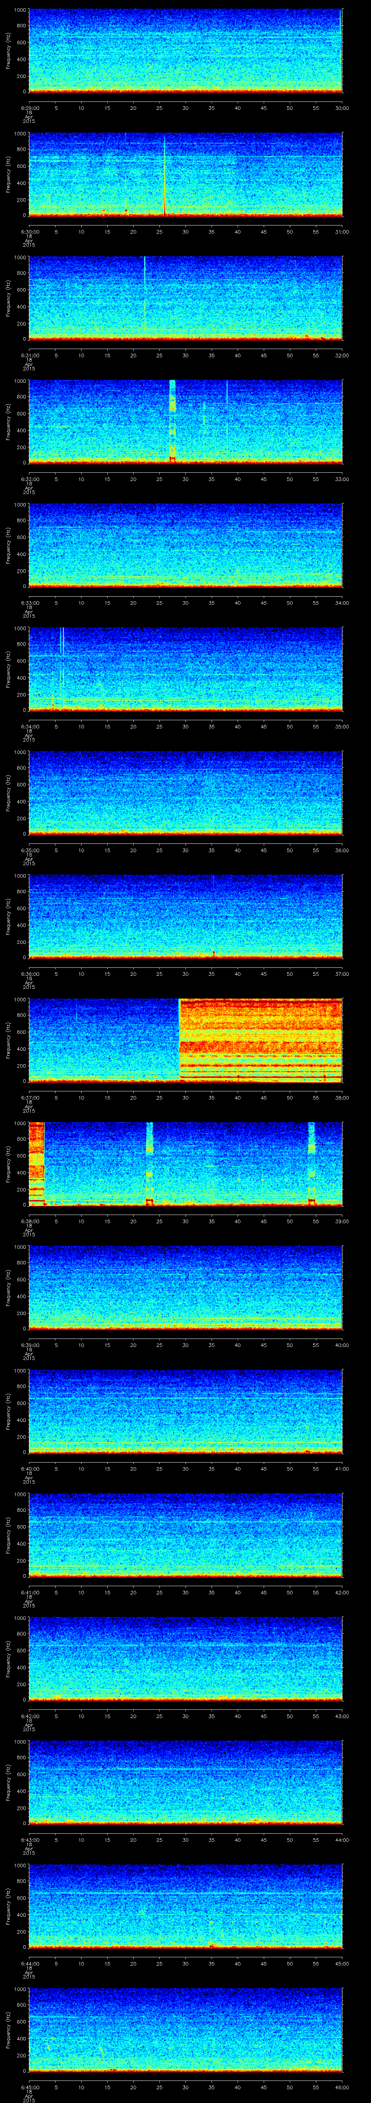Open the spectrogram panel starting at 6:36:00

(185, 917)
